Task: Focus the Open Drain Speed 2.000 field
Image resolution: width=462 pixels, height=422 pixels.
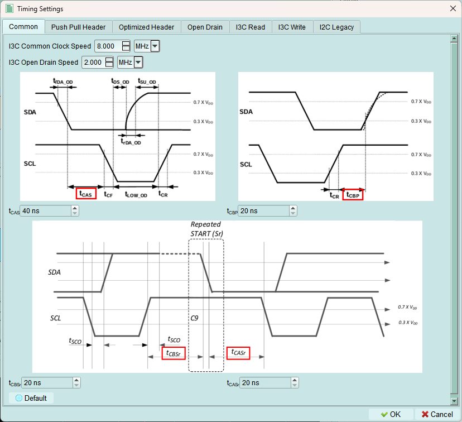Action: point(92,63)
